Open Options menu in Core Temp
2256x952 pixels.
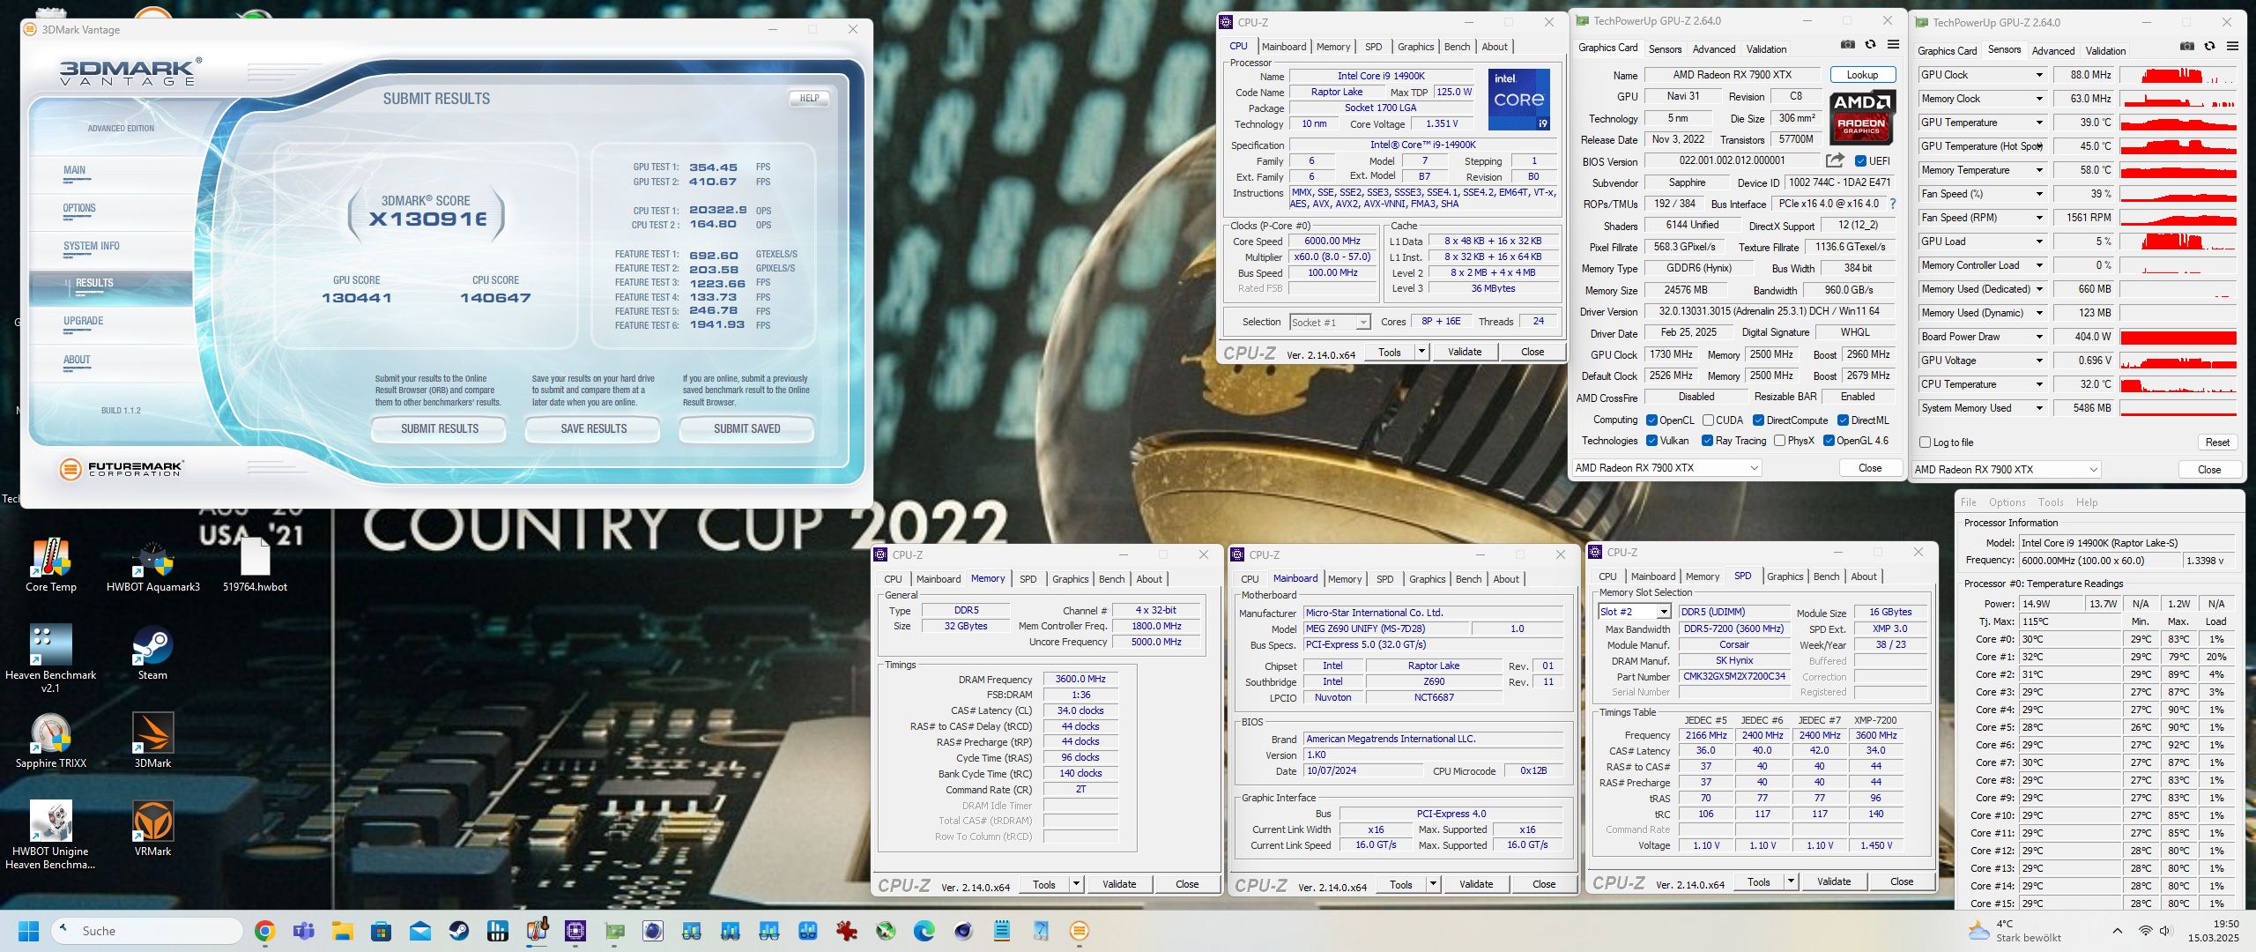coord(2007,502)
